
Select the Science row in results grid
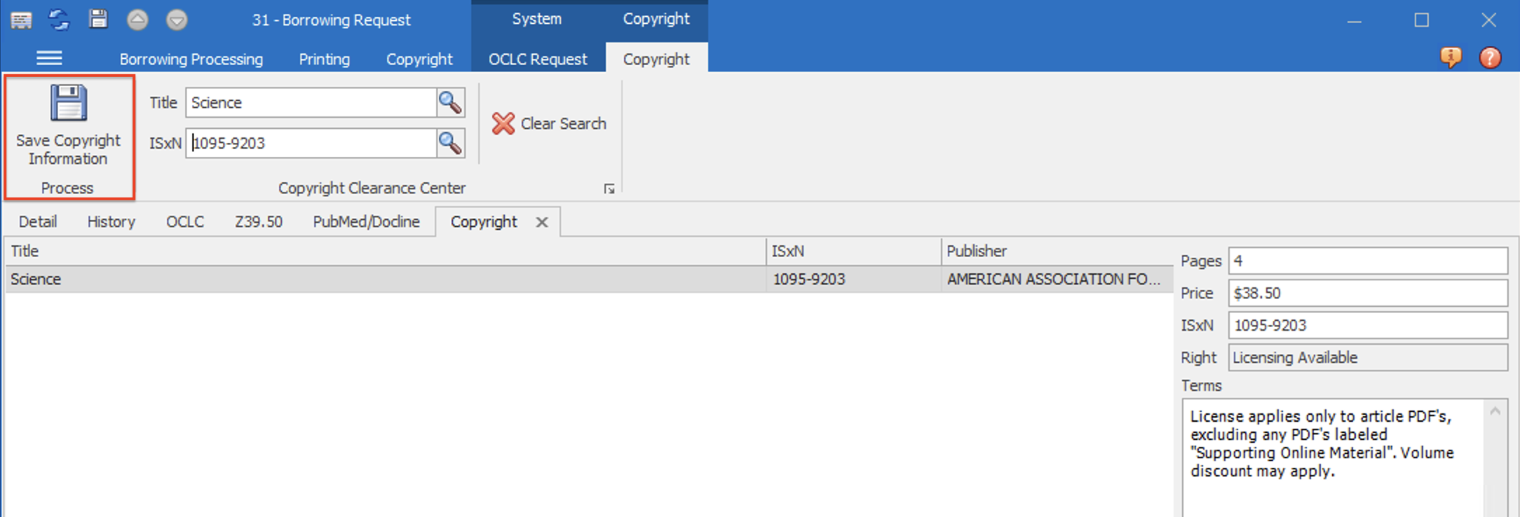(x=386, y=280)
